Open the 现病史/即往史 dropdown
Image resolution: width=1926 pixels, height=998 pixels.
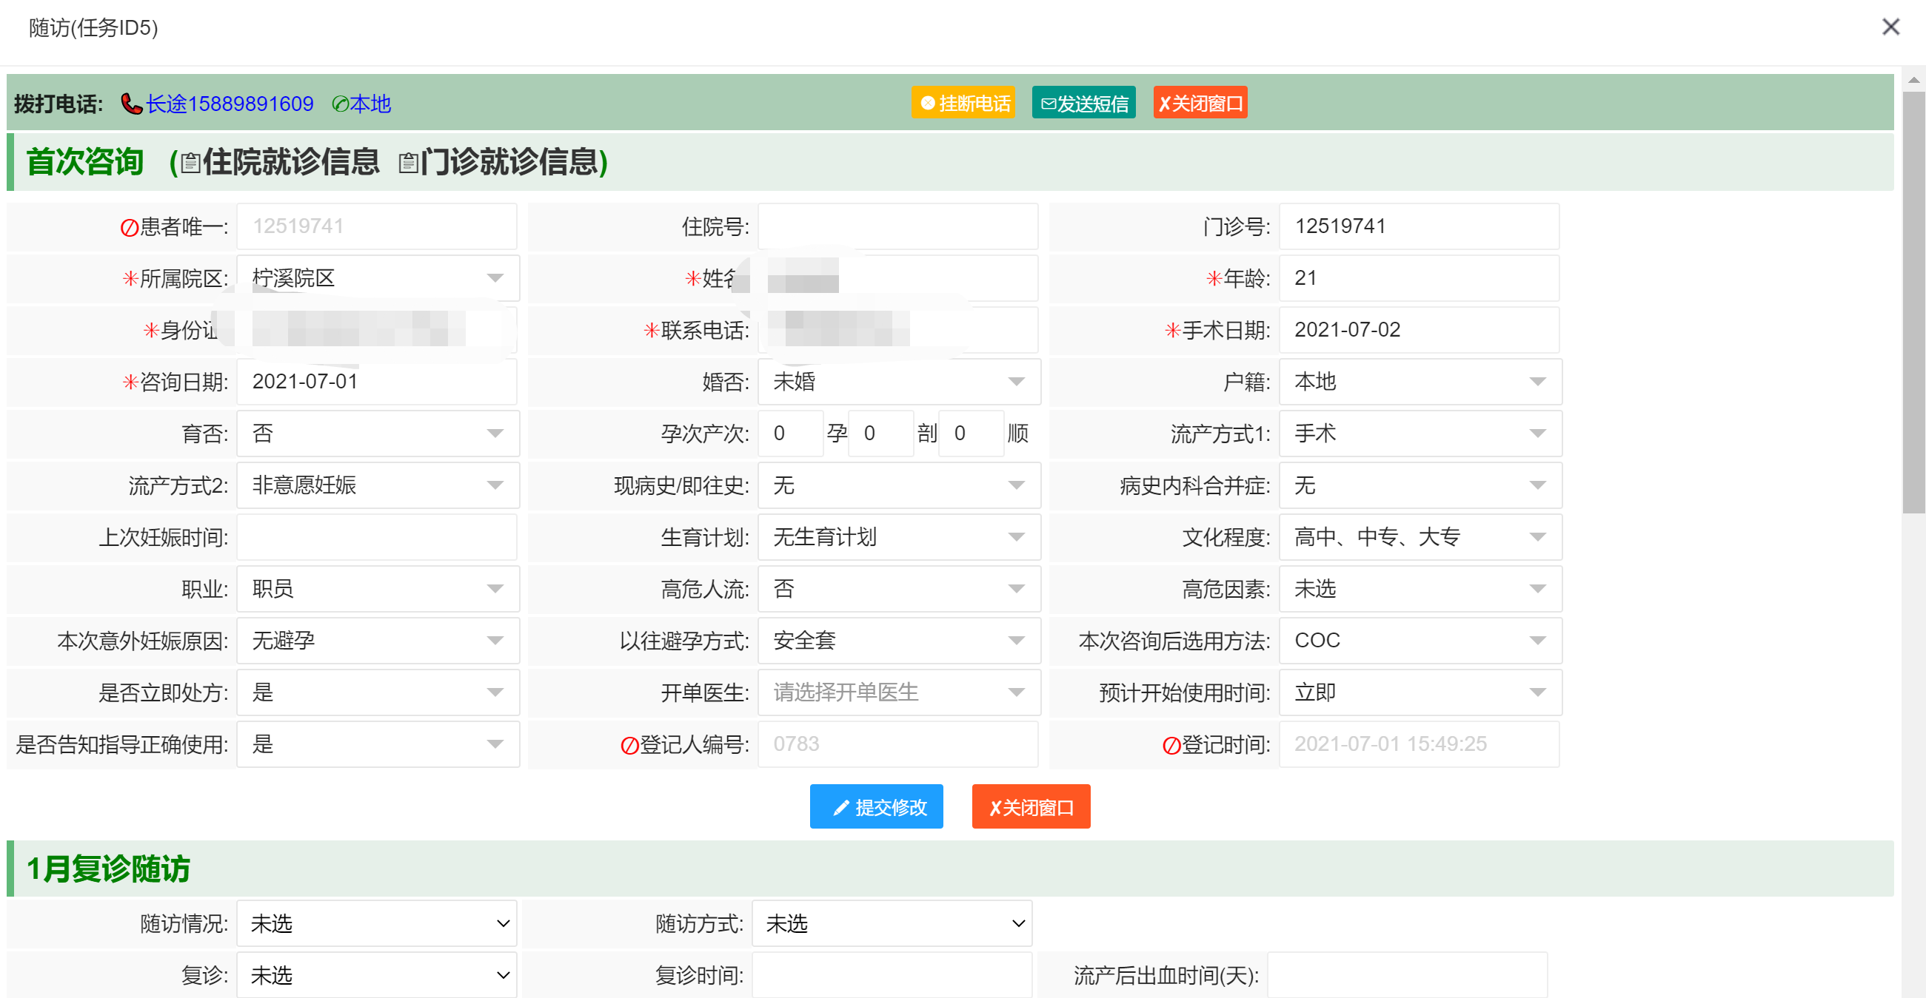click(x=899, y=485)
